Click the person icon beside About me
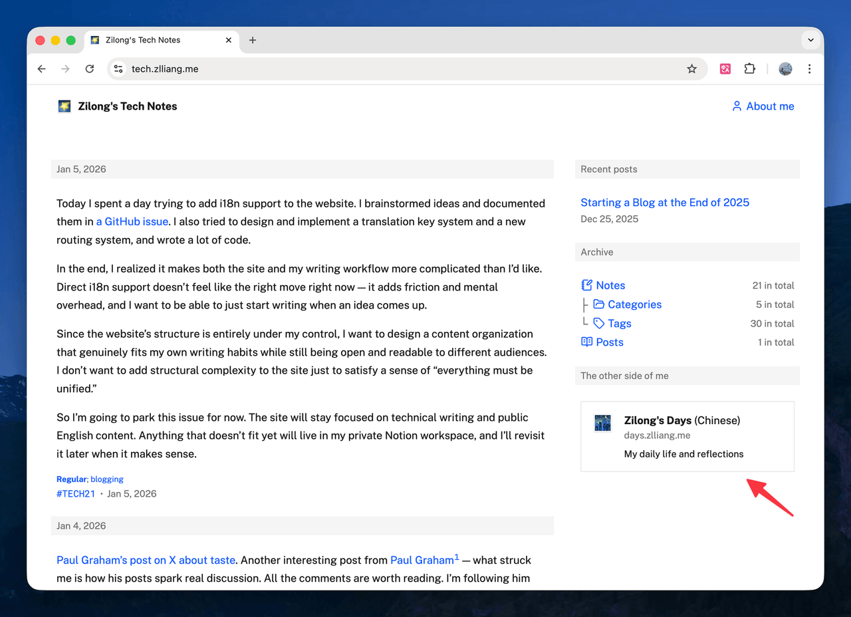Image resolution: width=851 pixels, height=617 pixels. [x=737, y=106]
